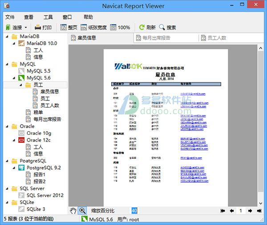Open 工人 report under Oracle 12c
267x225 pixels.
[x=34, y=147]
